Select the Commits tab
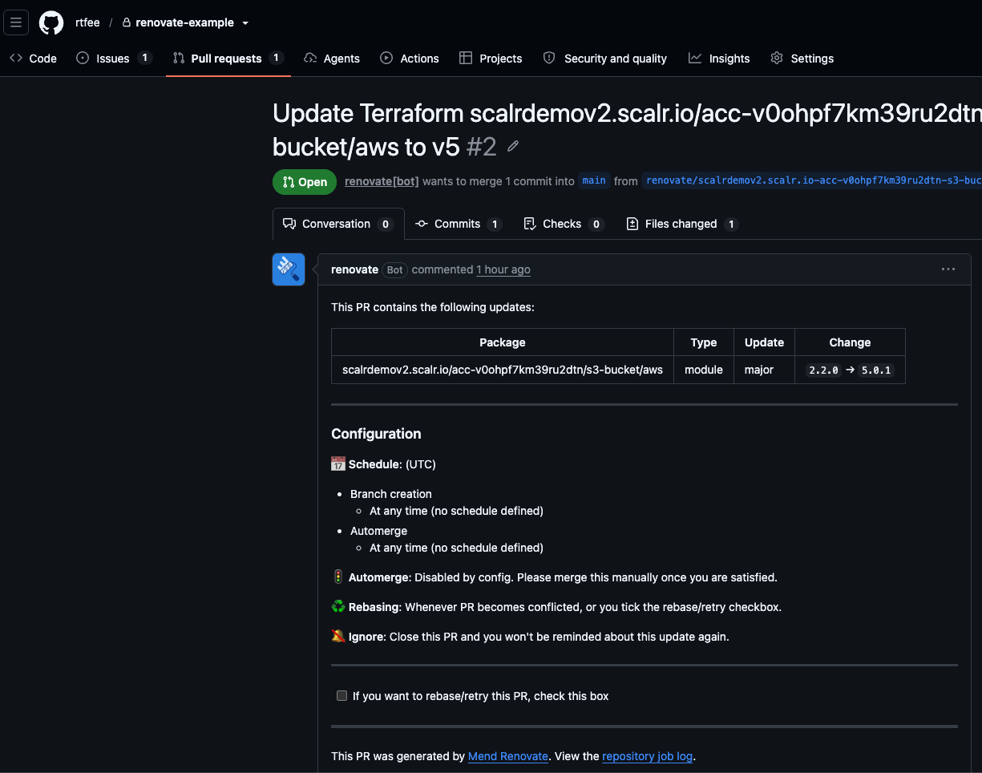This screenshot has height=773, width=982. (459, 224)
